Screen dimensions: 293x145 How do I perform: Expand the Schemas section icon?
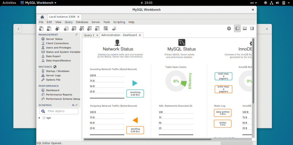click(x=77, y=105)
